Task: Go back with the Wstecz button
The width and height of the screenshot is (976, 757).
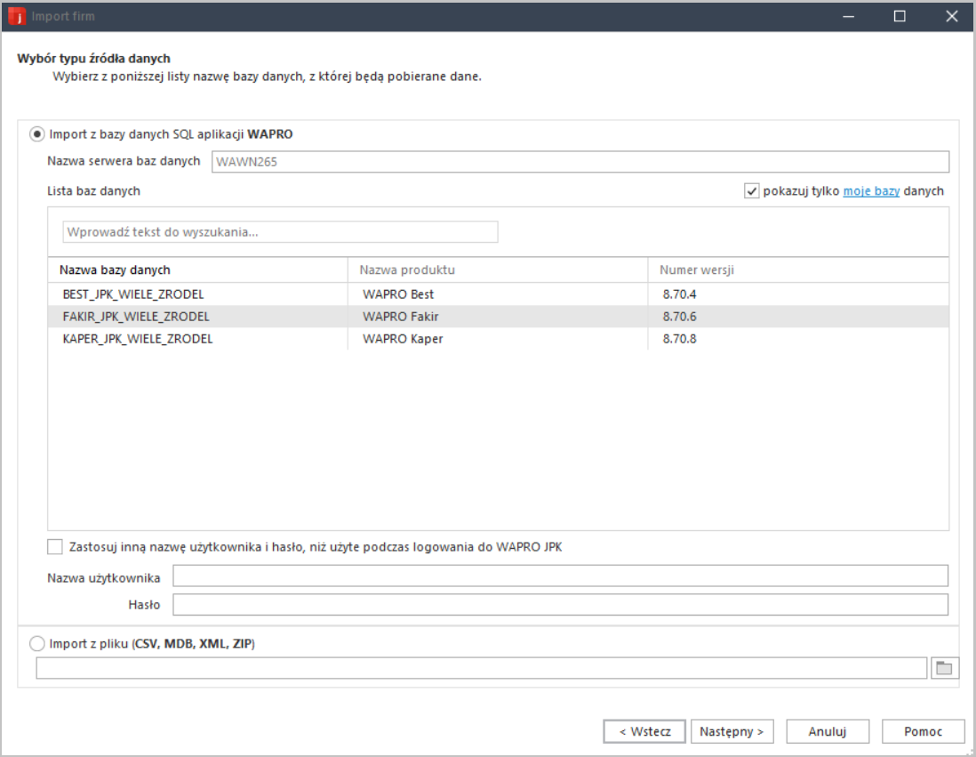Action: tap(644, 731)
